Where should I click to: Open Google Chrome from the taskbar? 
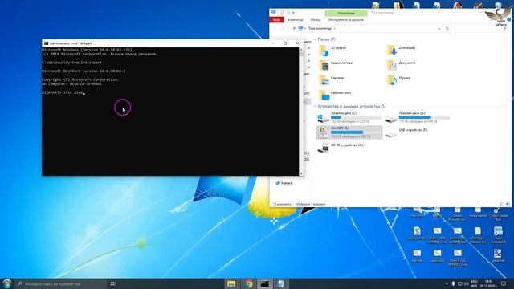tap(248, 283)
